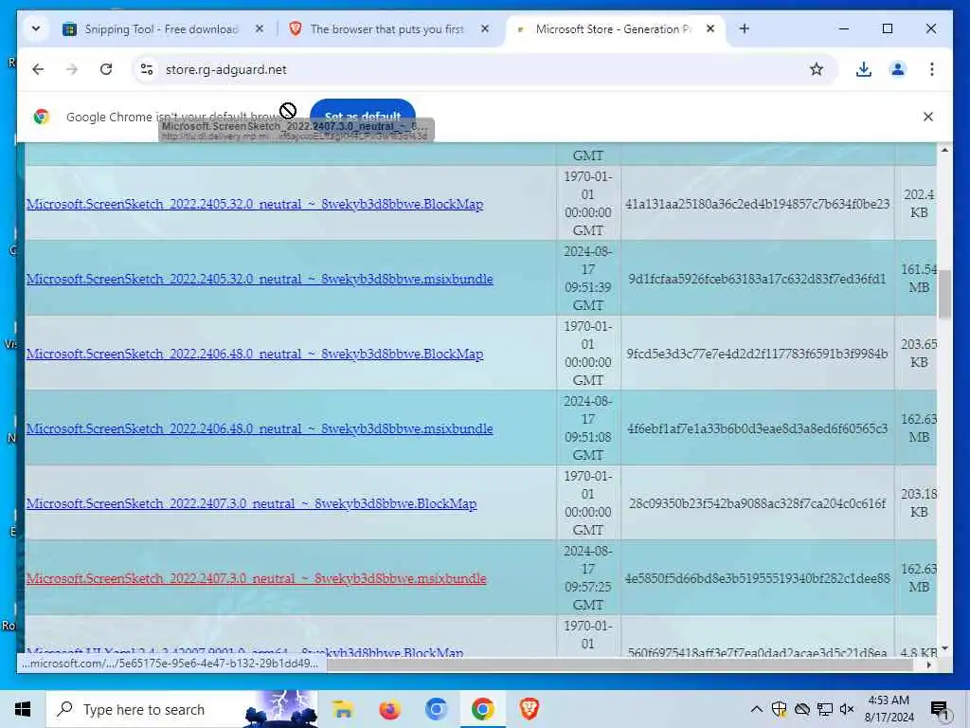Open File Explorer from the taskbar
The image size is (970, 728).
coord(342,709)
